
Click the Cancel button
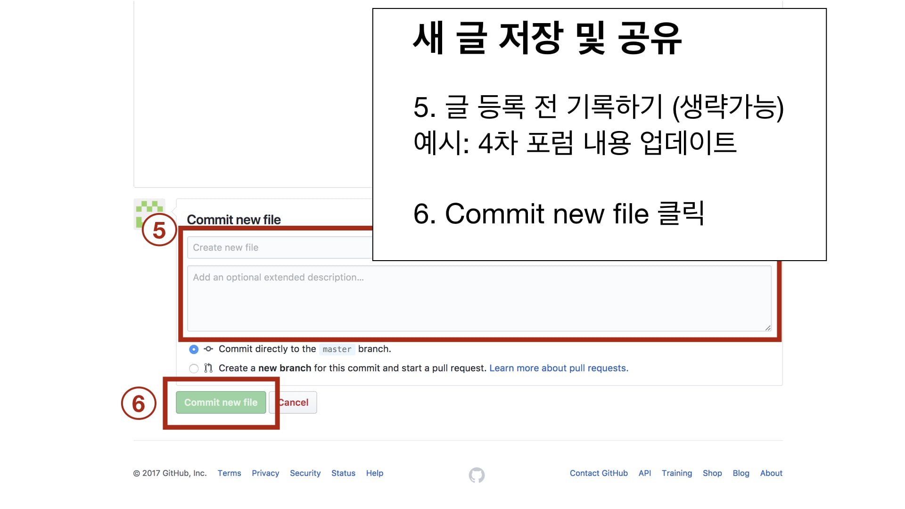293,402
